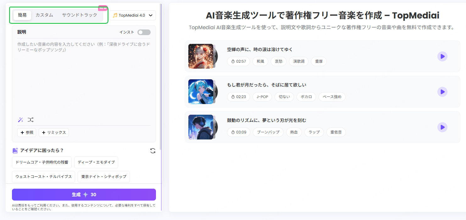Play the 鼓動のリズムに song
The width and height of the screenshot is (466, 220).
coord(442,127)
